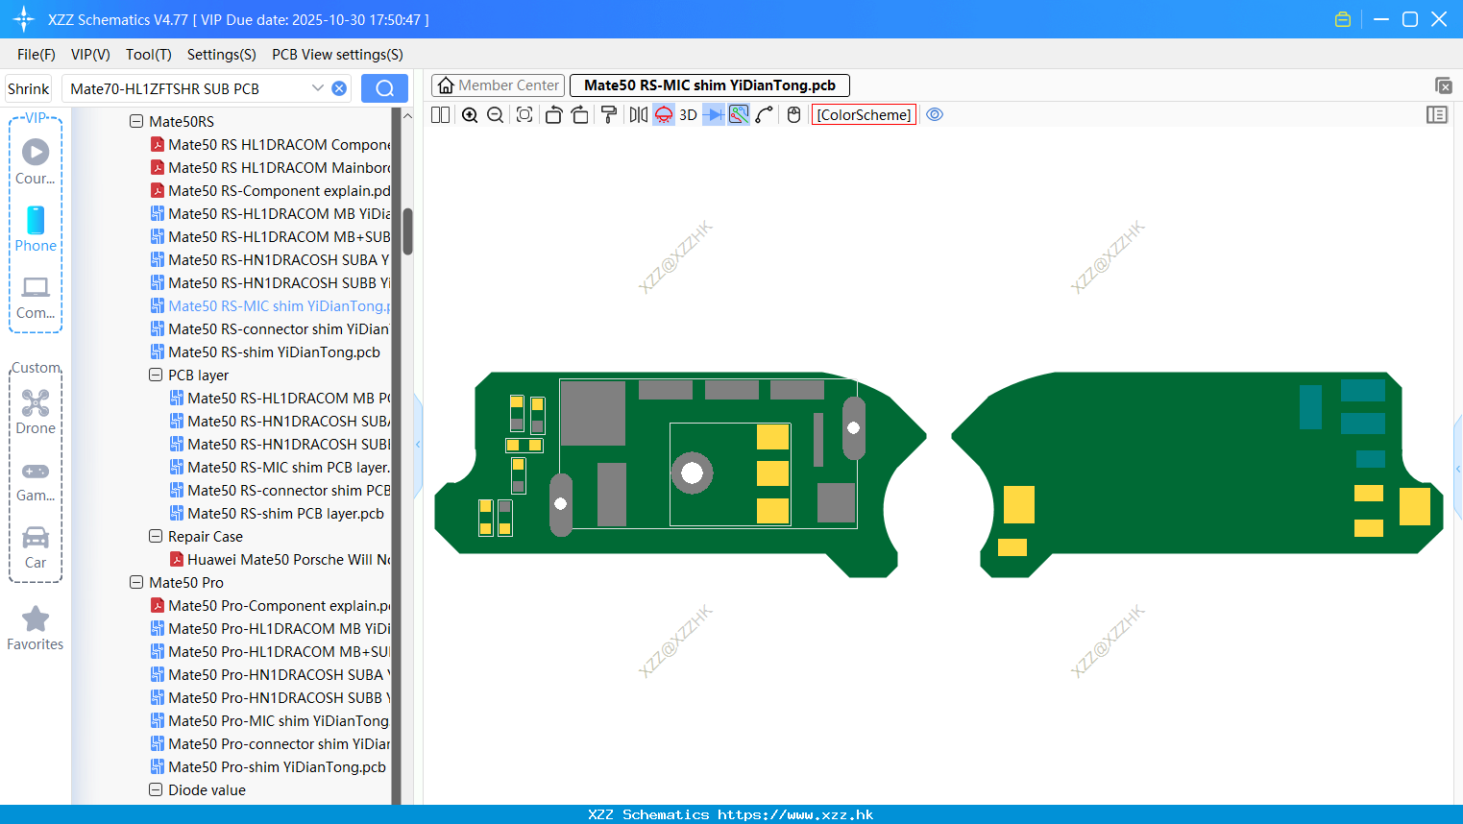
Task: Zoom in on the PCB view
Action: [x=470, y=114]
